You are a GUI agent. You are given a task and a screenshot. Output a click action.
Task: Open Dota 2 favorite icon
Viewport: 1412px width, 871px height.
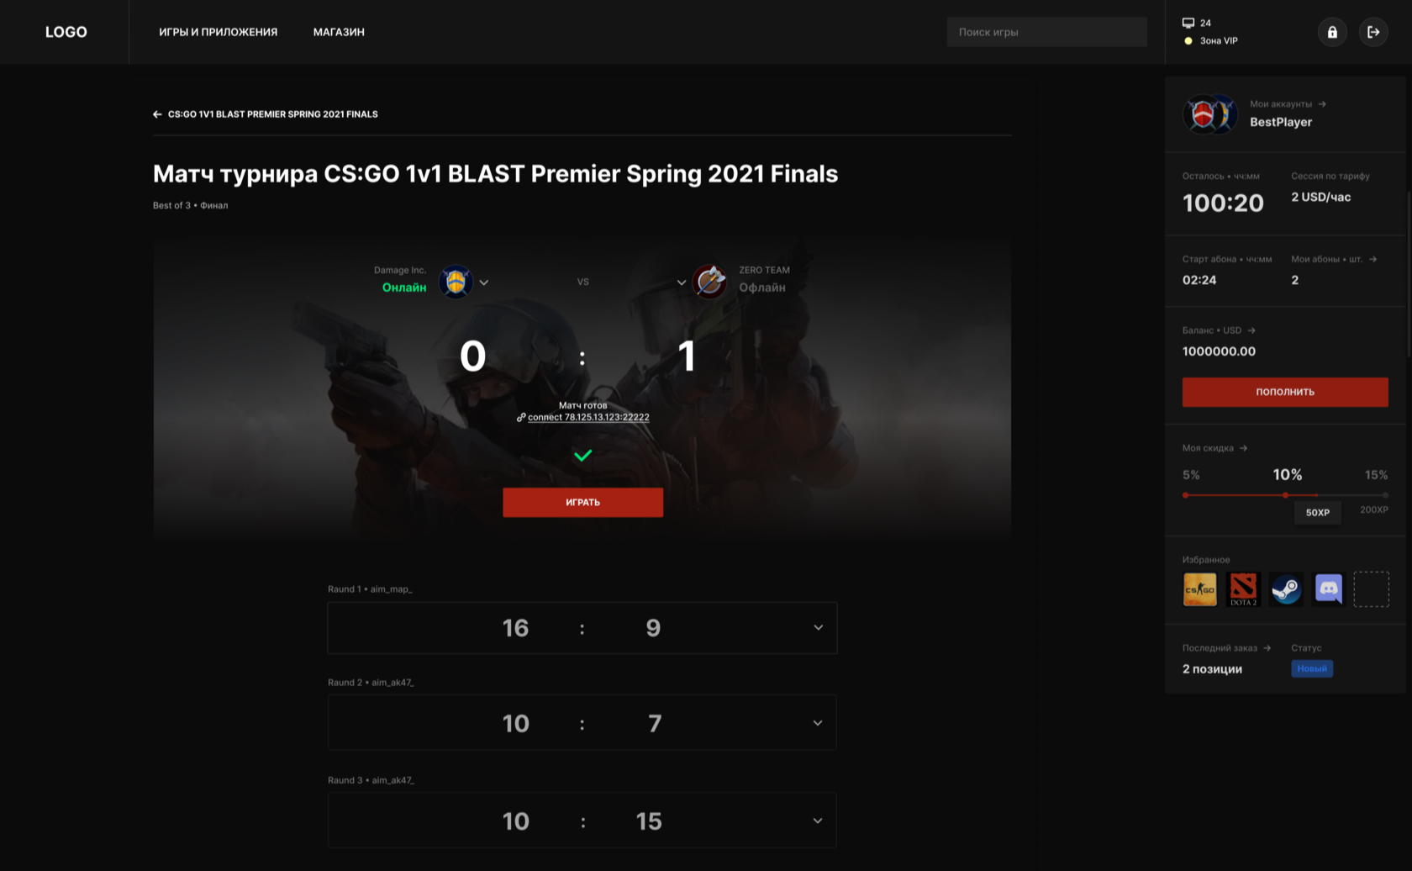(1243, 589)
